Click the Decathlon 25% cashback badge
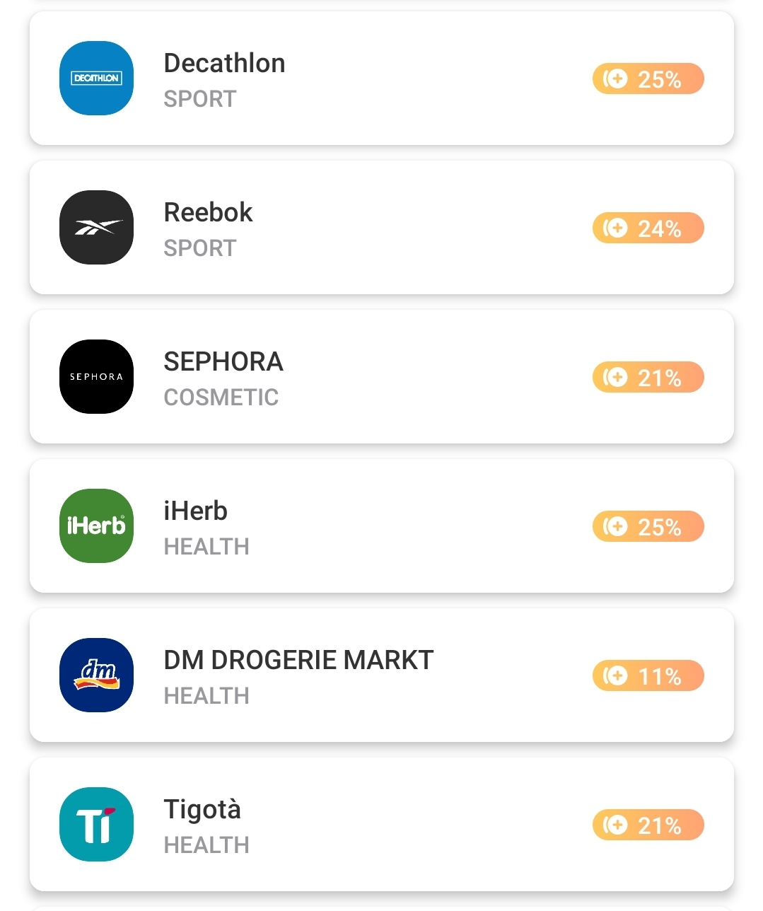Image resolution: width=763 pixels, height=911 pixels. pos(648,79)
